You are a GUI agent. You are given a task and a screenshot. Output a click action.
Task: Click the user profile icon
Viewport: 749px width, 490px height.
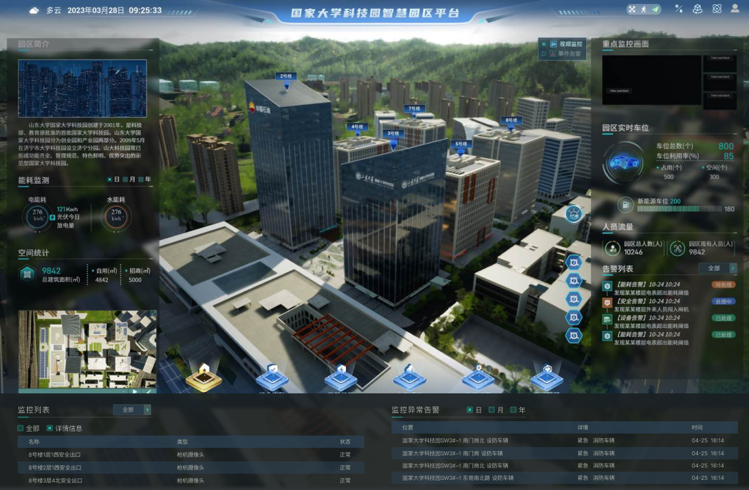pos(735,9)
